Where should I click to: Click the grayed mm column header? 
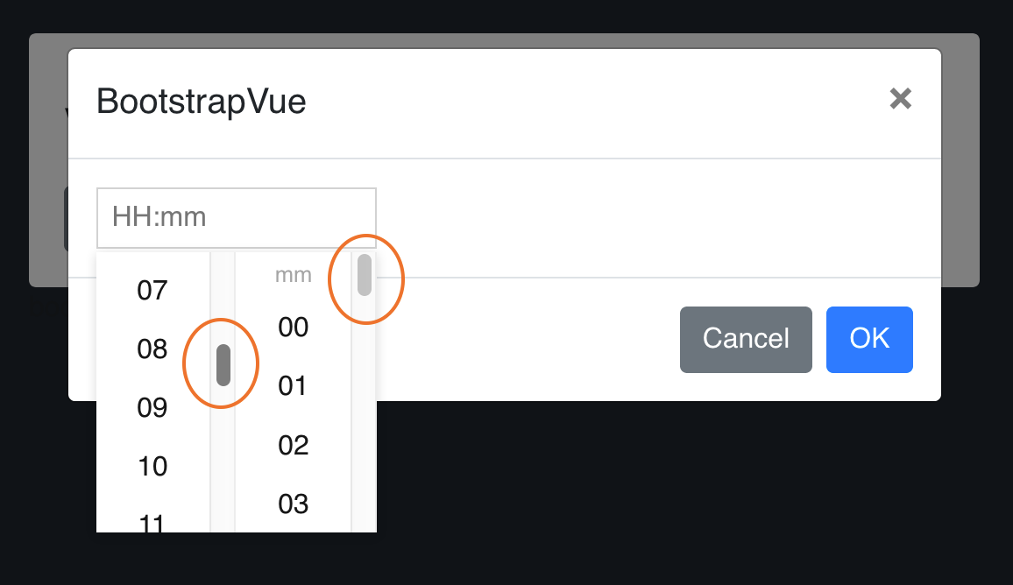point(293,274)
